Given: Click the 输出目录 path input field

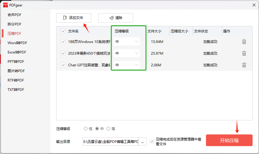Looking at the screenshot, I should 110,142.
